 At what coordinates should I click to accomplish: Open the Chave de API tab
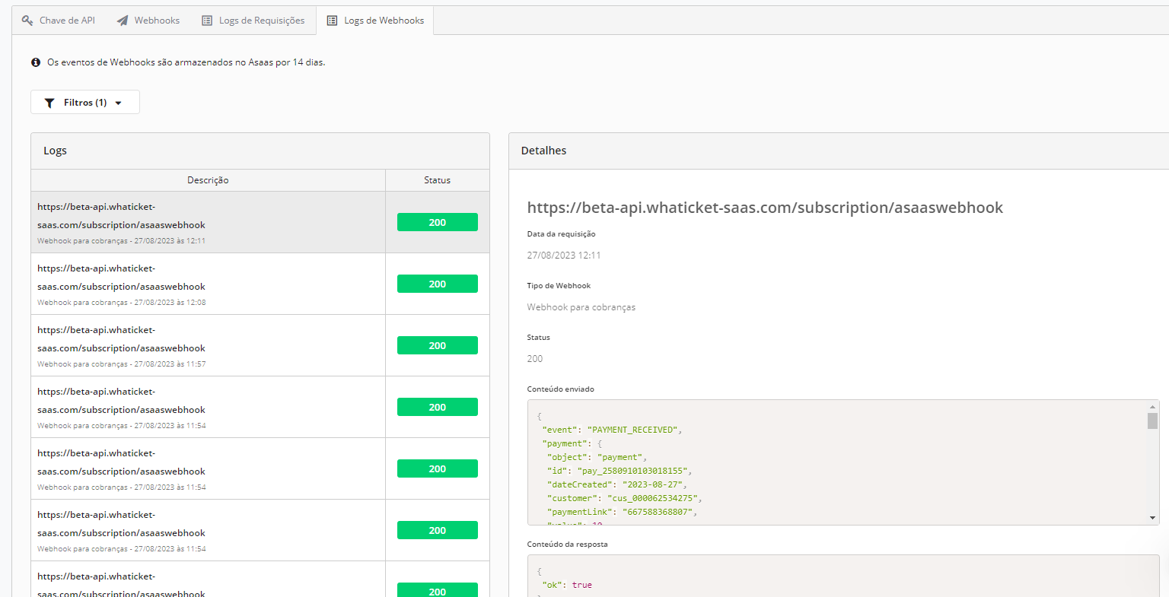(x=67, y=21)
